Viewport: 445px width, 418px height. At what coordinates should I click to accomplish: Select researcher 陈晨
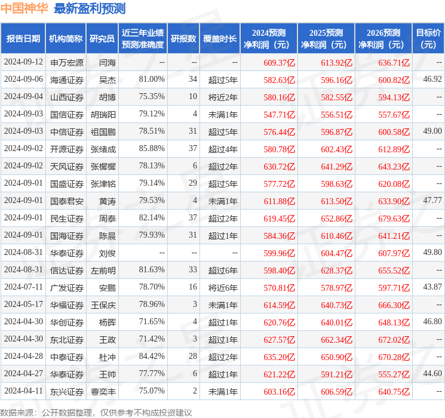[108, 235]
